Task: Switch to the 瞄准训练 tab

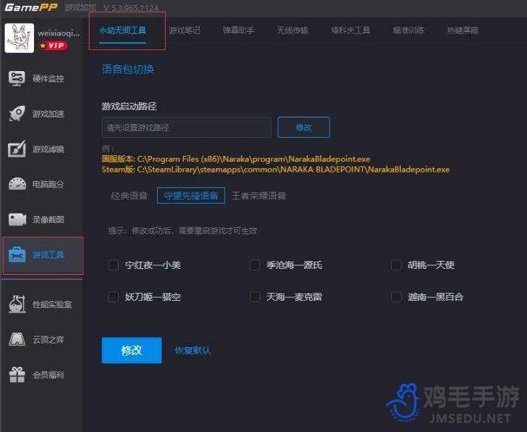Action: coord(409,30)
